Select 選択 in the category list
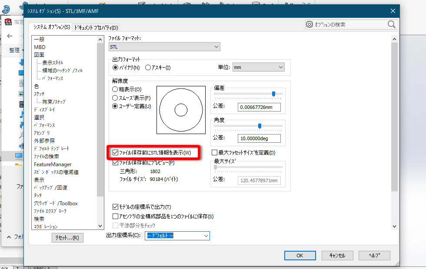 [39, 118]
